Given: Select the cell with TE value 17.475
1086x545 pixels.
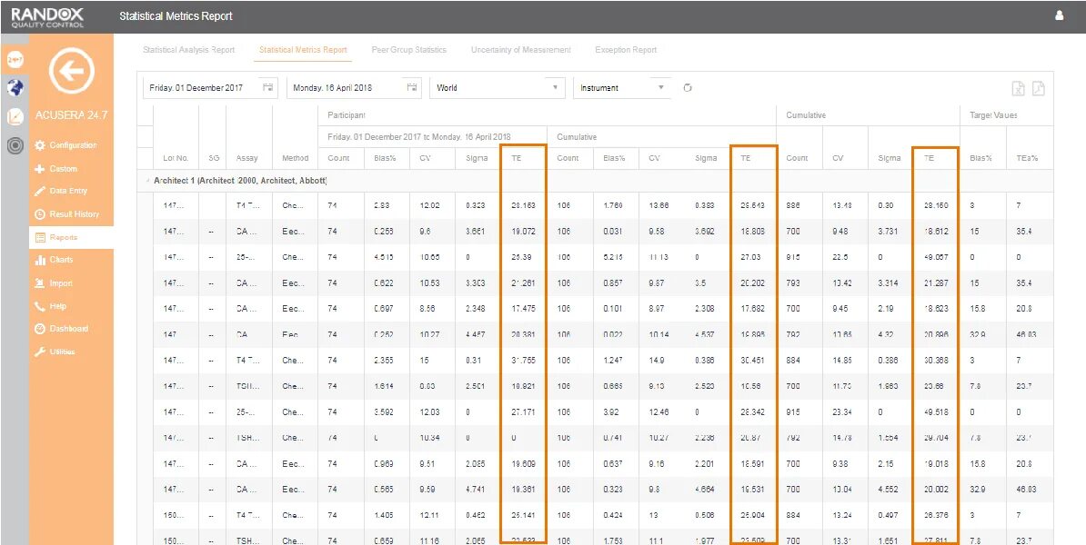Looking at the screenshot, I should 523,309.
